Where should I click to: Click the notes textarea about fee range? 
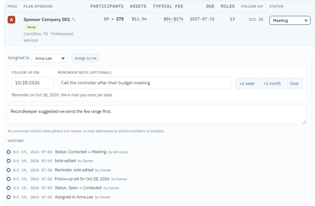[157, 115]
